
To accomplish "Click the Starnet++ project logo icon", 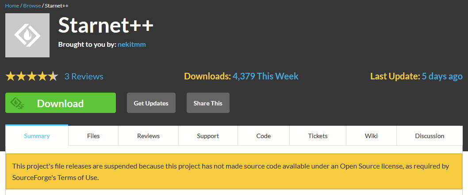I will coord(27,35).
